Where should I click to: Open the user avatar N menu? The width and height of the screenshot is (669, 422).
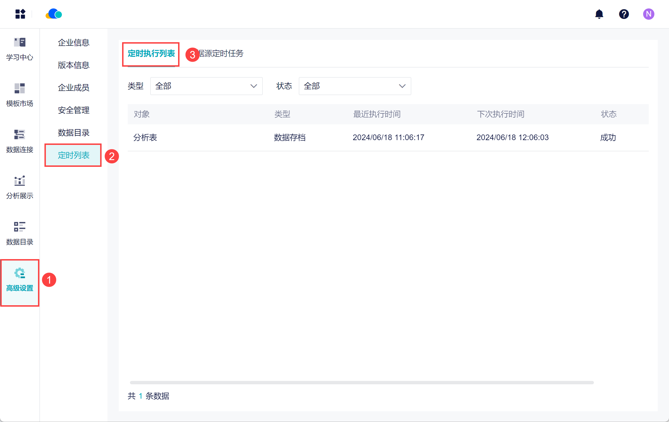pyautogui.click(x=648, y=14)
